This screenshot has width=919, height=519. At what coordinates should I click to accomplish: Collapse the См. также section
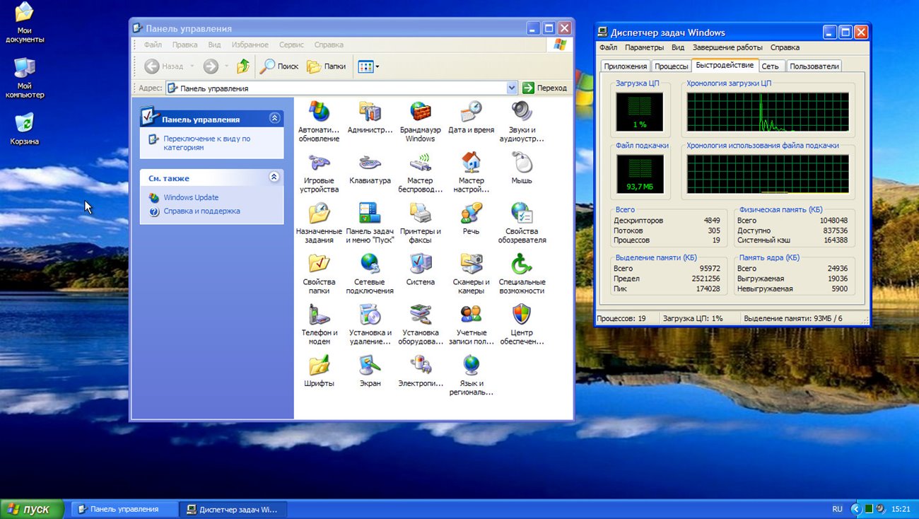(x=274, y=177)
